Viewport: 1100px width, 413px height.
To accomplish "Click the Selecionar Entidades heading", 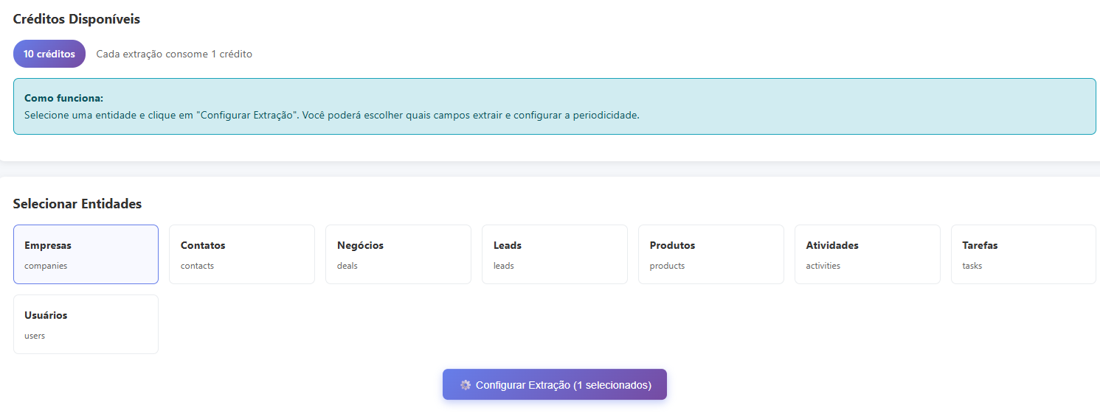I will click(x=77, y=204).
